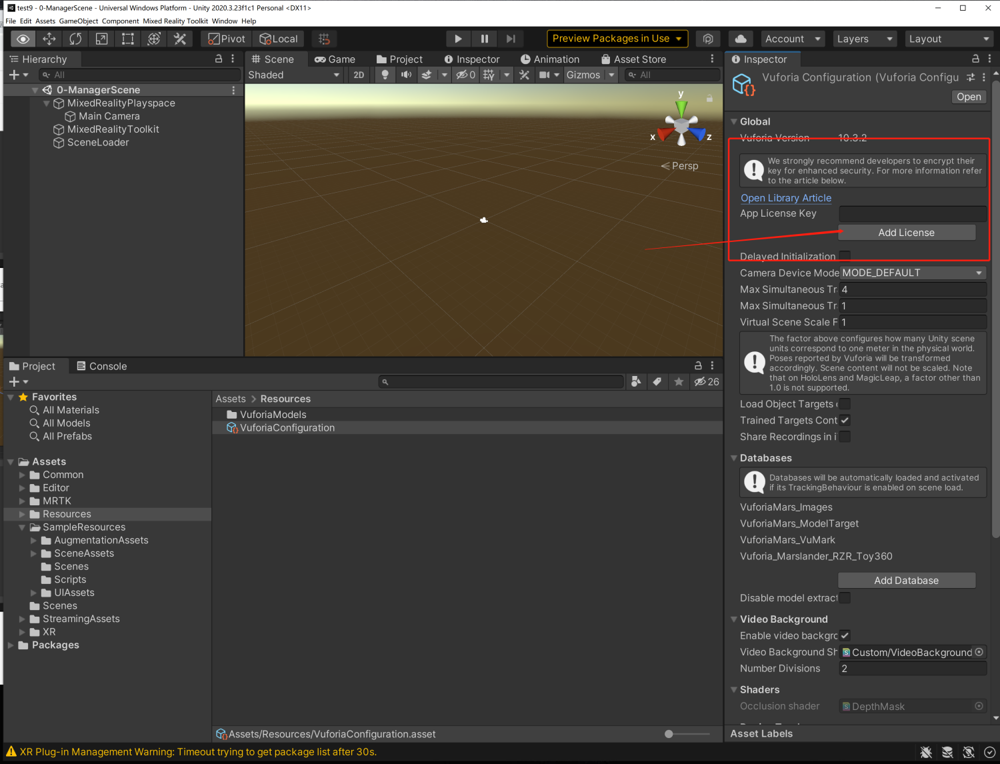Viewport: 1000px width, 764px height.
Task: Click the Number Divisions field
Action: click(913, 669)
